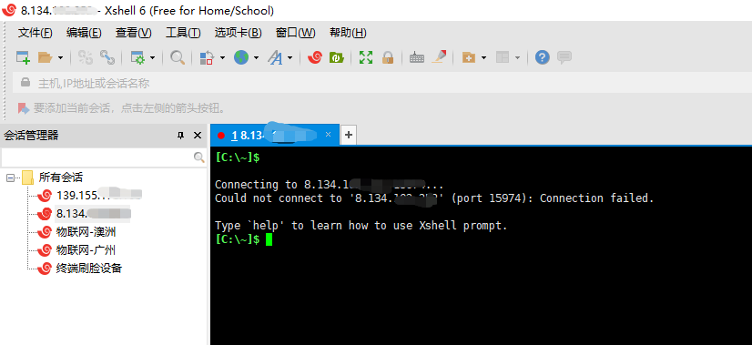
Task: Launch Xftp via green toolbar icon
Action: pos(337,58)
